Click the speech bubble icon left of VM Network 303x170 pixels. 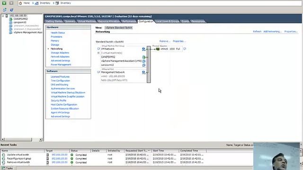[98, 49]
